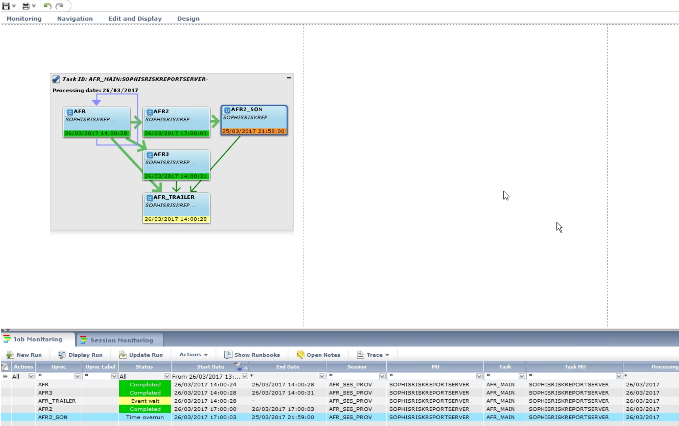Click the Display Run toolbar icon
Viewport: 679px width, 426px height.
pyautogui.click(x=62, y=355)
